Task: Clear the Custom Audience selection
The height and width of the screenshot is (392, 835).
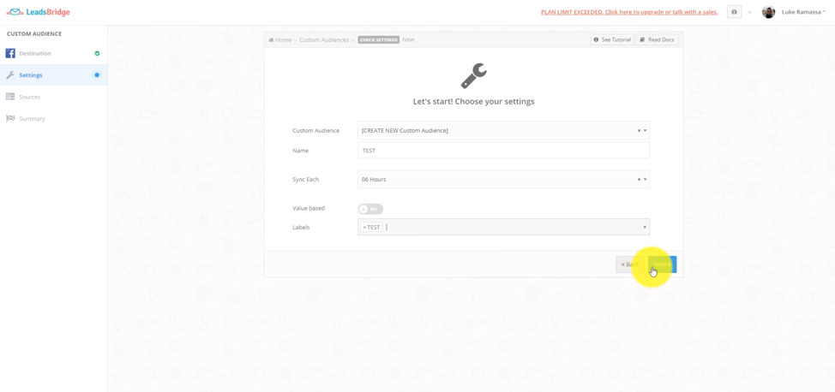Action: click(x=639, y=131)
